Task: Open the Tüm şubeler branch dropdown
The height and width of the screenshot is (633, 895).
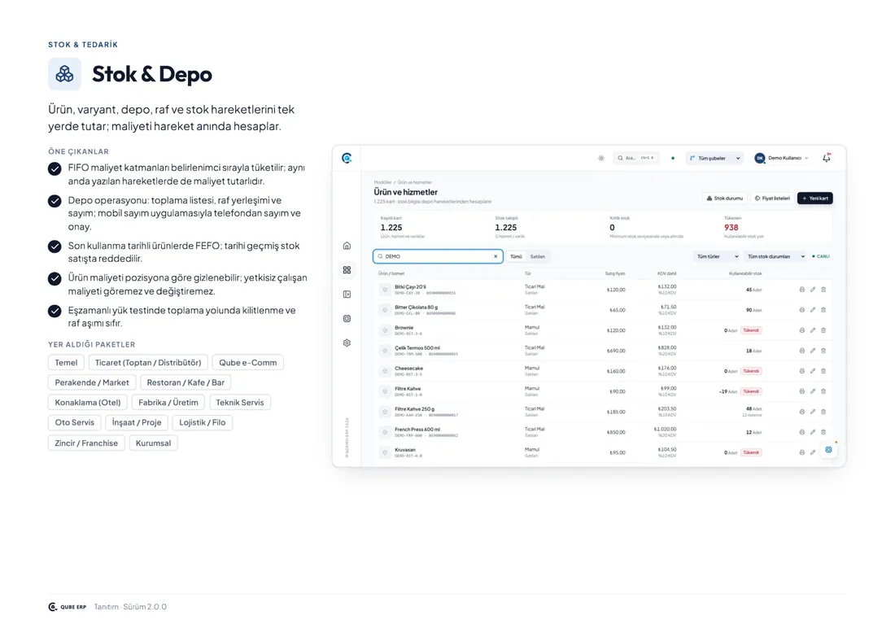Action: tap(714, 158)
